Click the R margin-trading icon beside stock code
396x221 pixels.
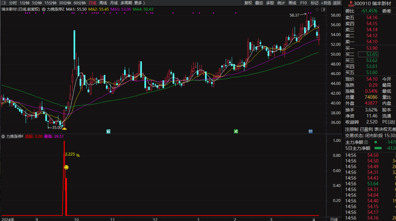(x=351, y=4)
